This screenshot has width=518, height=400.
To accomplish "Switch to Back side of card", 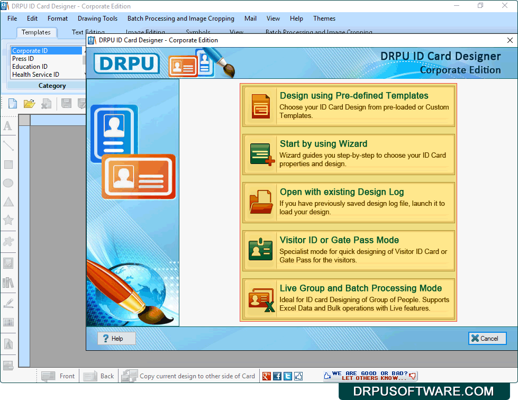I will [x=98, y=376].
